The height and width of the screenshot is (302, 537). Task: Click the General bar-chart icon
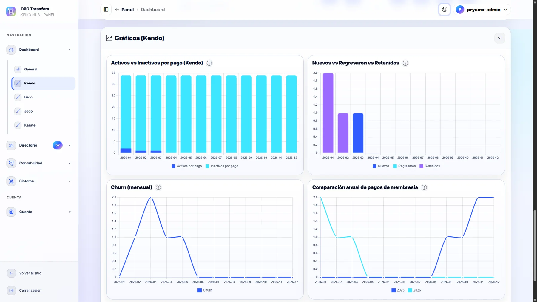(x=18, y=69)
